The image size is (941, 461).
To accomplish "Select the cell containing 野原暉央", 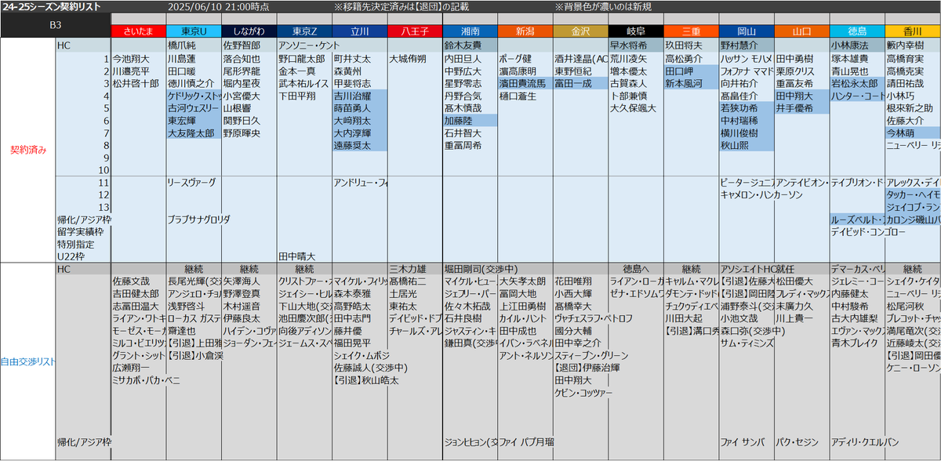I will pos(249,132).
